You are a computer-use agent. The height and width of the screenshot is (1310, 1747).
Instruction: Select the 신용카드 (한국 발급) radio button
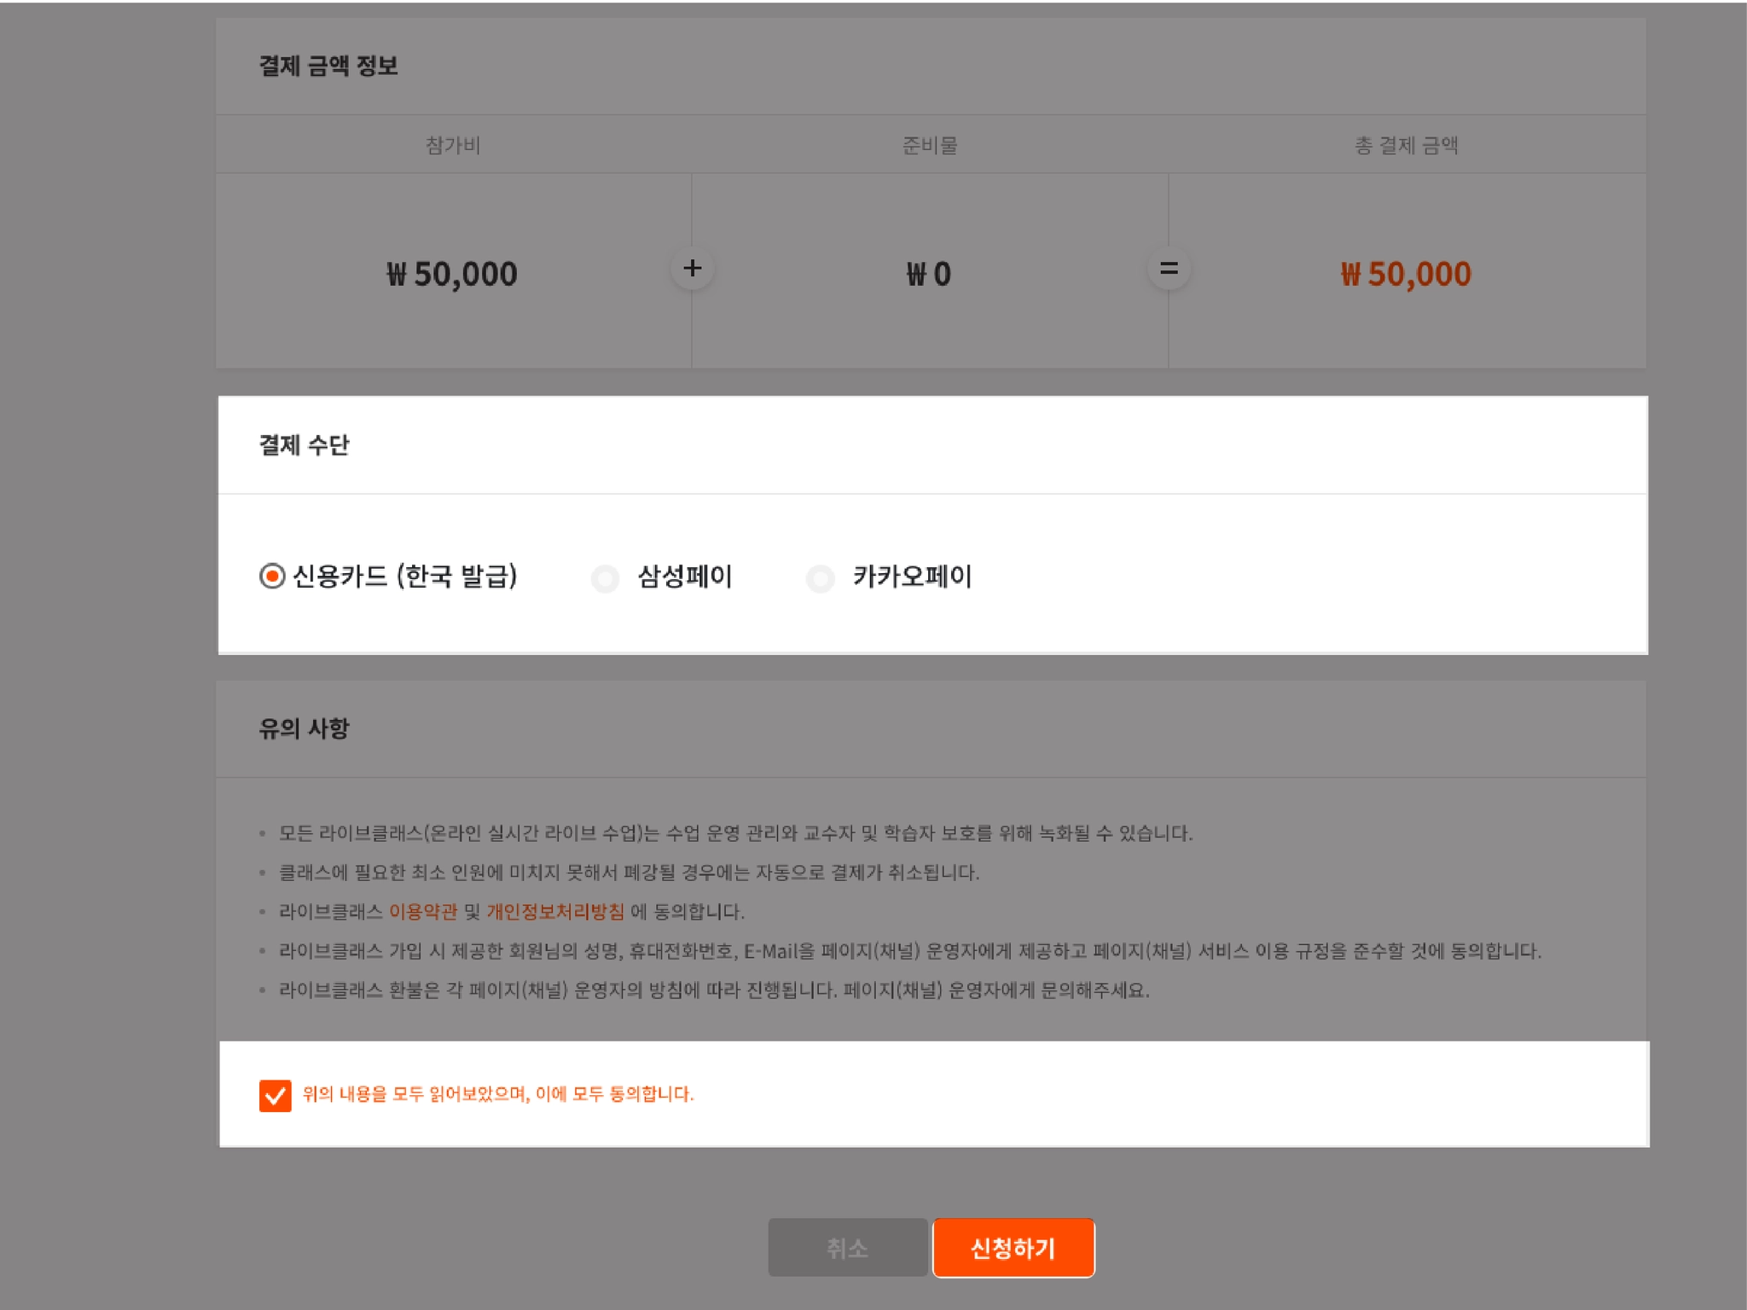(272, 577)
